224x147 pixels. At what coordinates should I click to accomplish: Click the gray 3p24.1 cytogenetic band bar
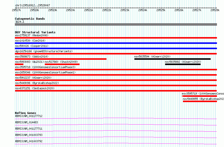(116, 24)
